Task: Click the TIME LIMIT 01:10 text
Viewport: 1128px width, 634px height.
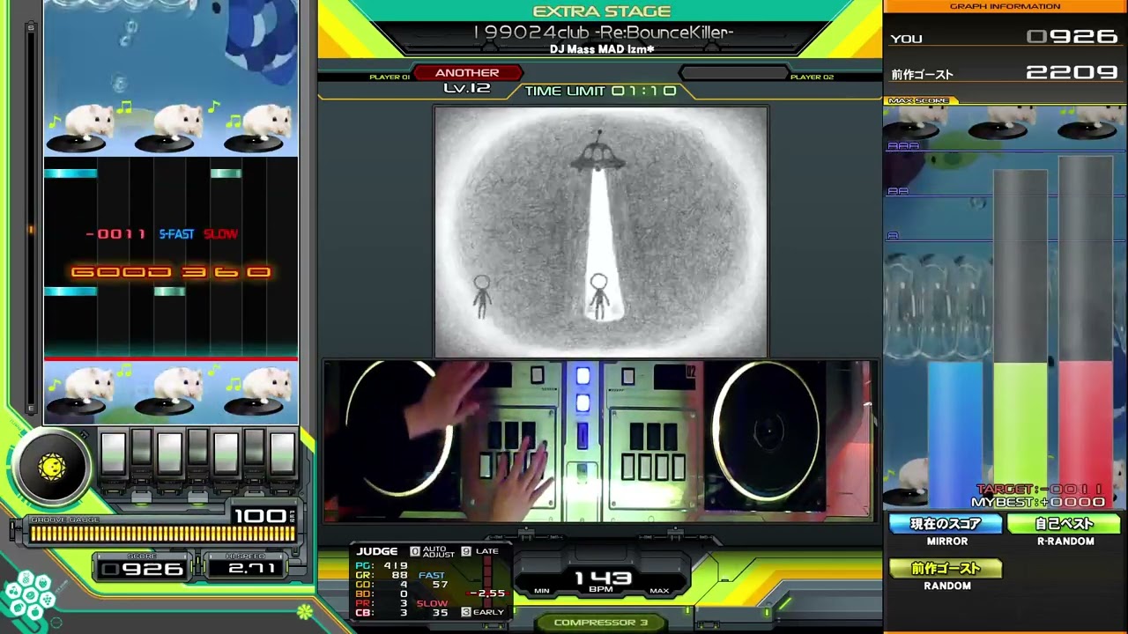Action: click(600, 91)
